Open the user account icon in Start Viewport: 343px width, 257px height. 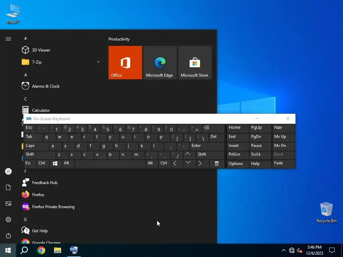click(x=8, y=171)
